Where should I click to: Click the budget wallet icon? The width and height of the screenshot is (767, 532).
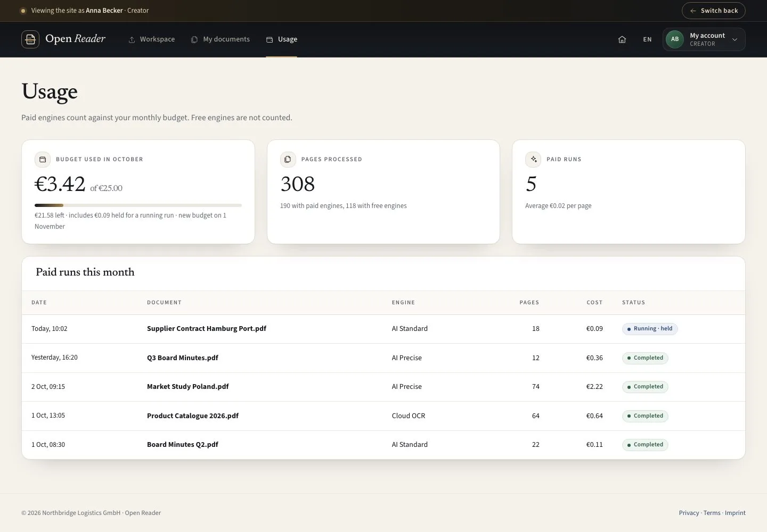(43, 160)
